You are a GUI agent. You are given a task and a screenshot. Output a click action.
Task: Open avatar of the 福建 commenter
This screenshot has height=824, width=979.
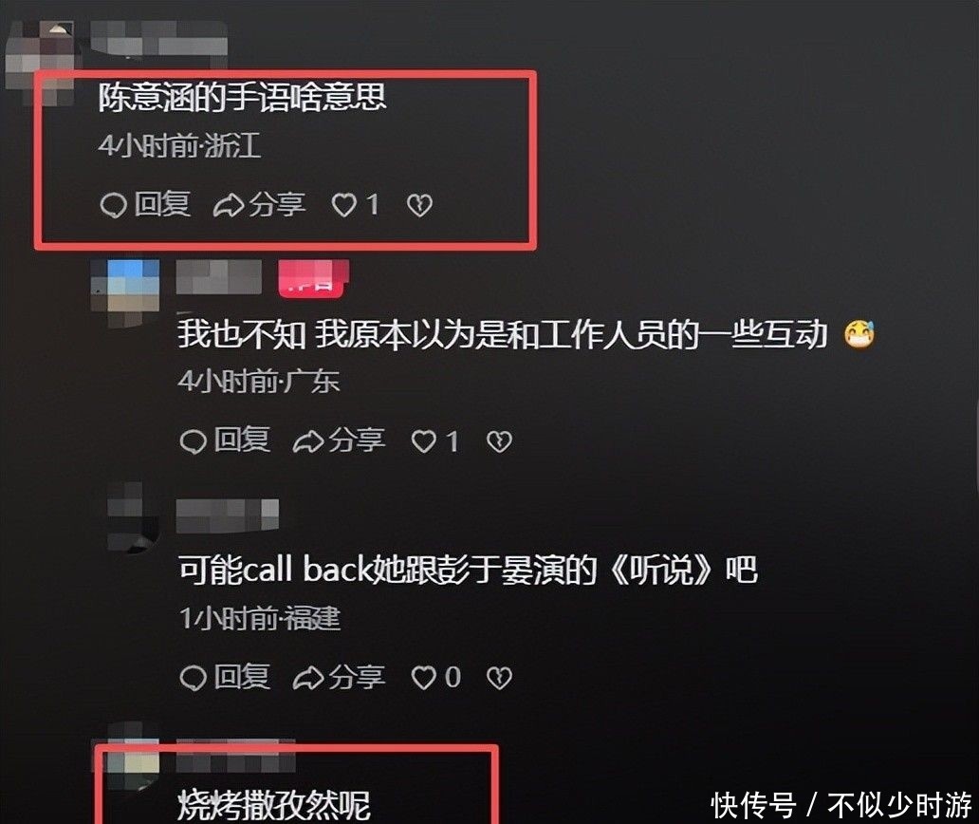pos(133,516)
